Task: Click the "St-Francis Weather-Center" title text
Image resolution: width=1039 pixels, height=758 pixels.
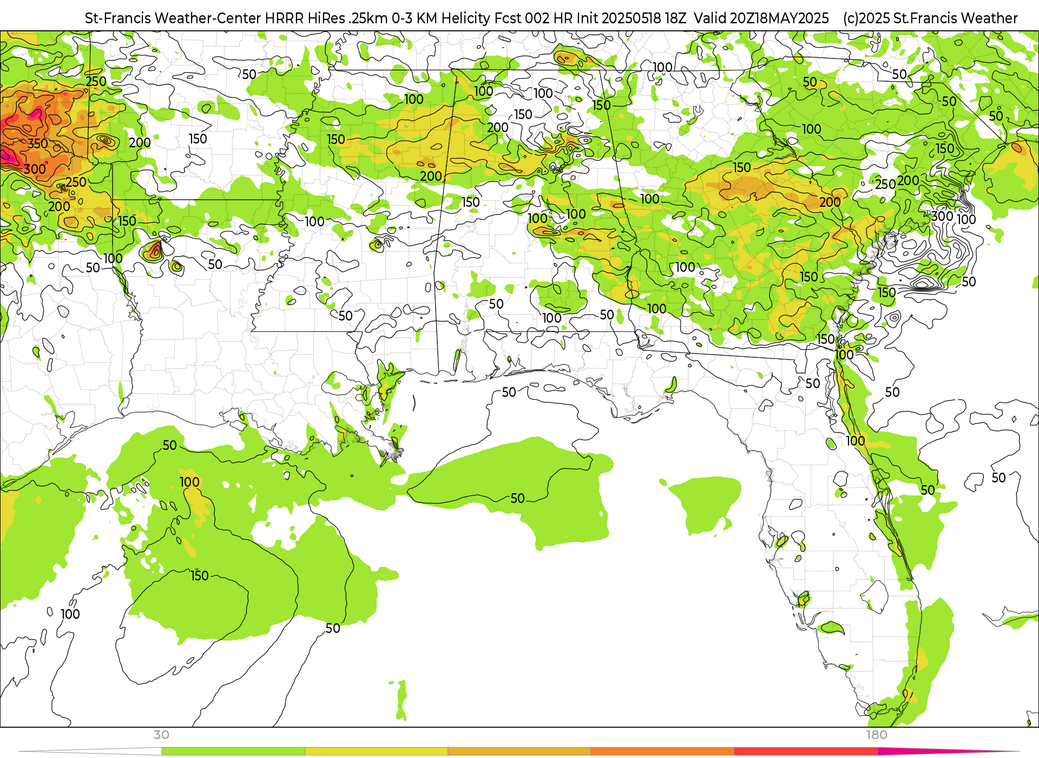Action: pos(173,18)
